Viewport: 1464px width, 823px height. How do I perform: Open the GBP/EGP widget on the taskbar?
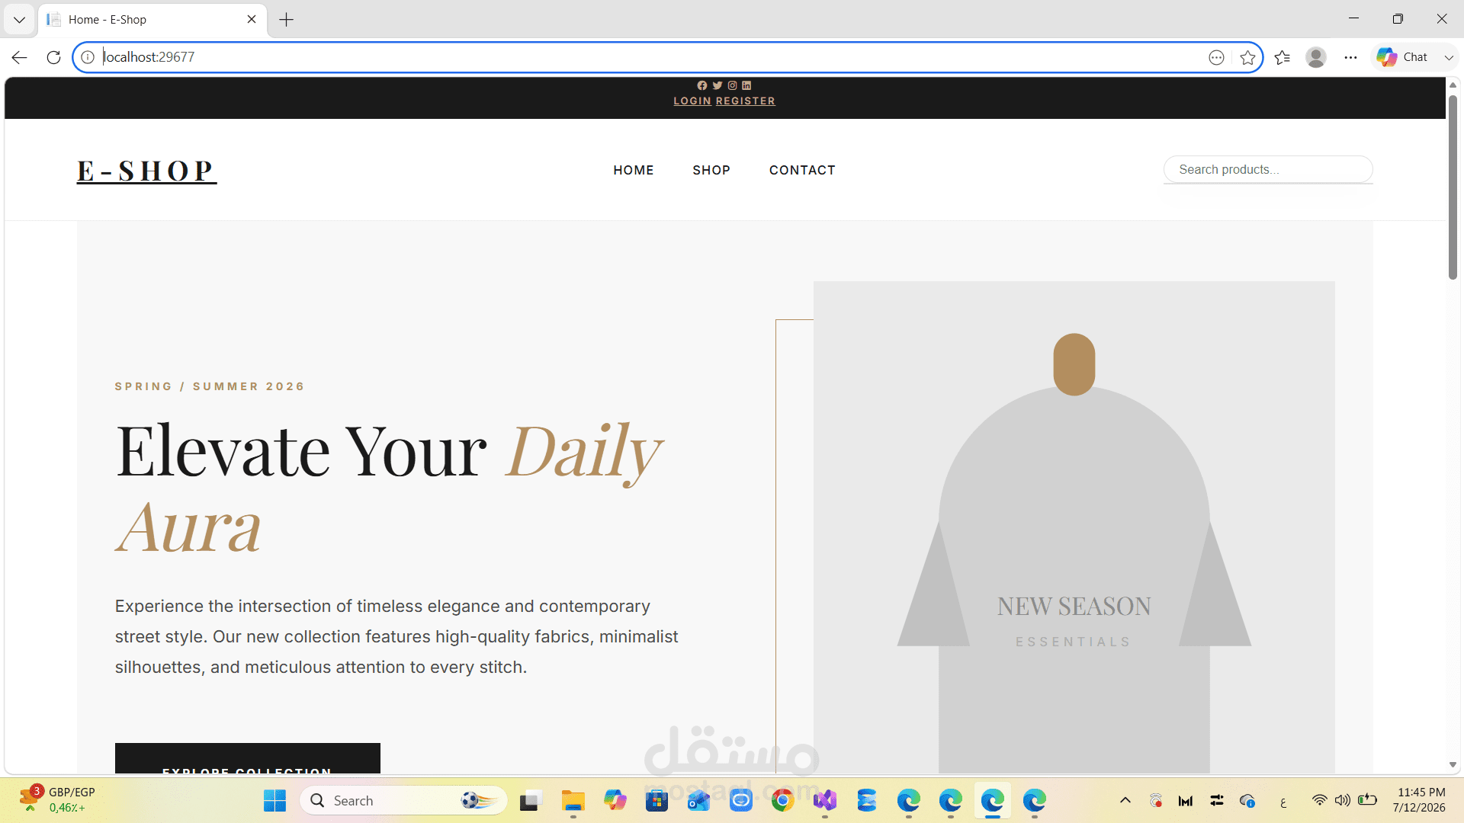pyautogui.click(x=57, y=799)
